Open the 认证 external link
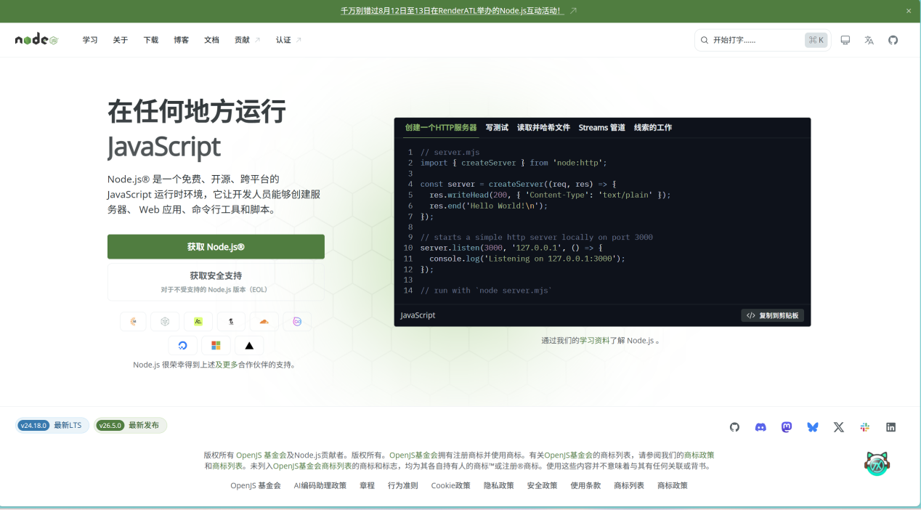Screen dimensions: 921x510 288,40
